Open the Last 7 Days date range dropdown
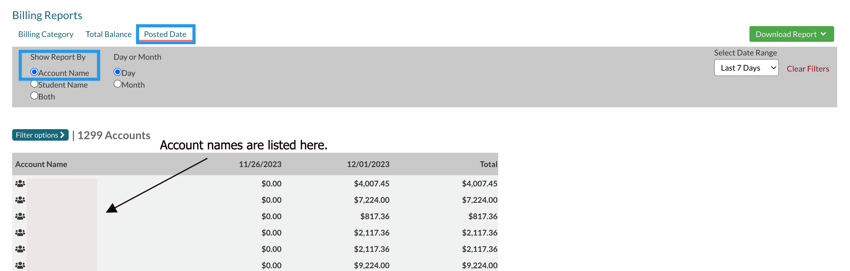Screen dimensions: 850x271 coord(746,68)
